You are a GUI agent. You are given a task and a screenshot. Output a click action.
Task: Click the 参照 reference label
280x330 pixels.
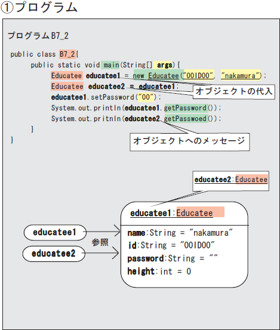pos(100,242)
